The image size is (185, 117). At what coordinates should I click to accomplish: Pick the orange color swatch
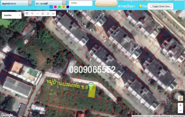tap(64, 7)
